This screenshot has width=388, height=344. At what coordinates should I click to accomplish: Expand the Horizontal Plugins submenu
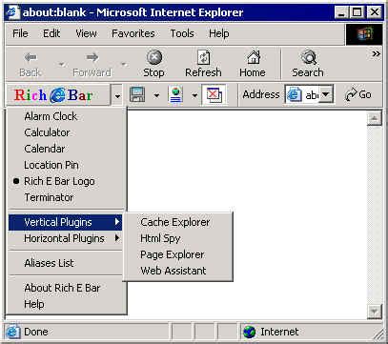pos(66,238)
